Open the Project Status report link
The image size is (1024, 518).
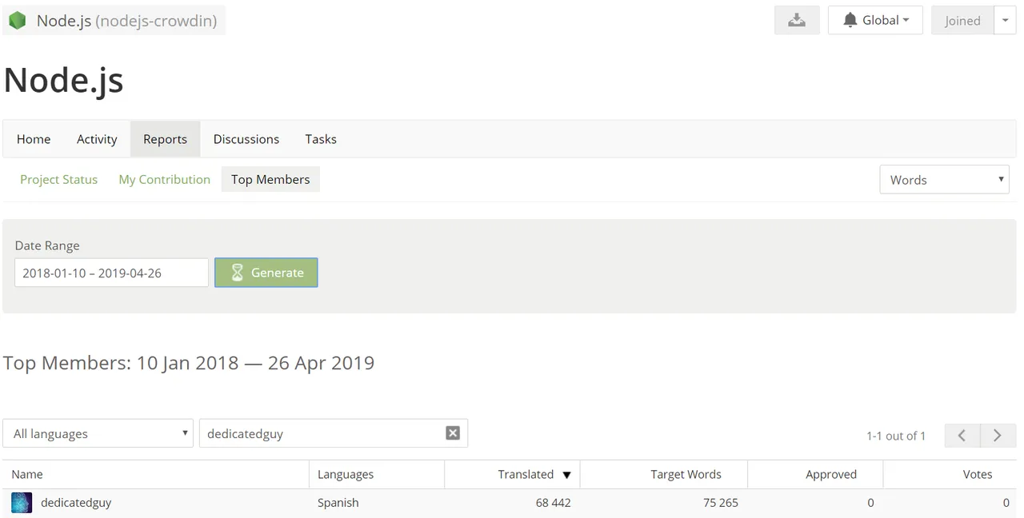click(x=58, y=180)
